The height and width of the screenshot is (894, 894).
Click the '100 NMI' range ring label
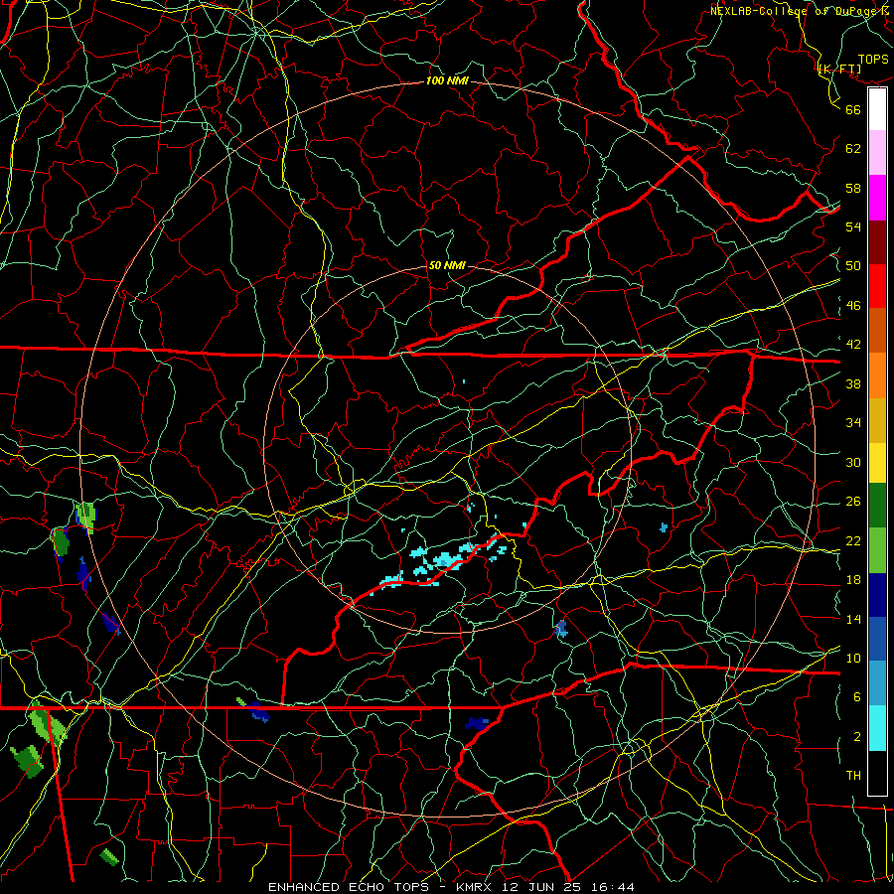click(x=447, y=80)
